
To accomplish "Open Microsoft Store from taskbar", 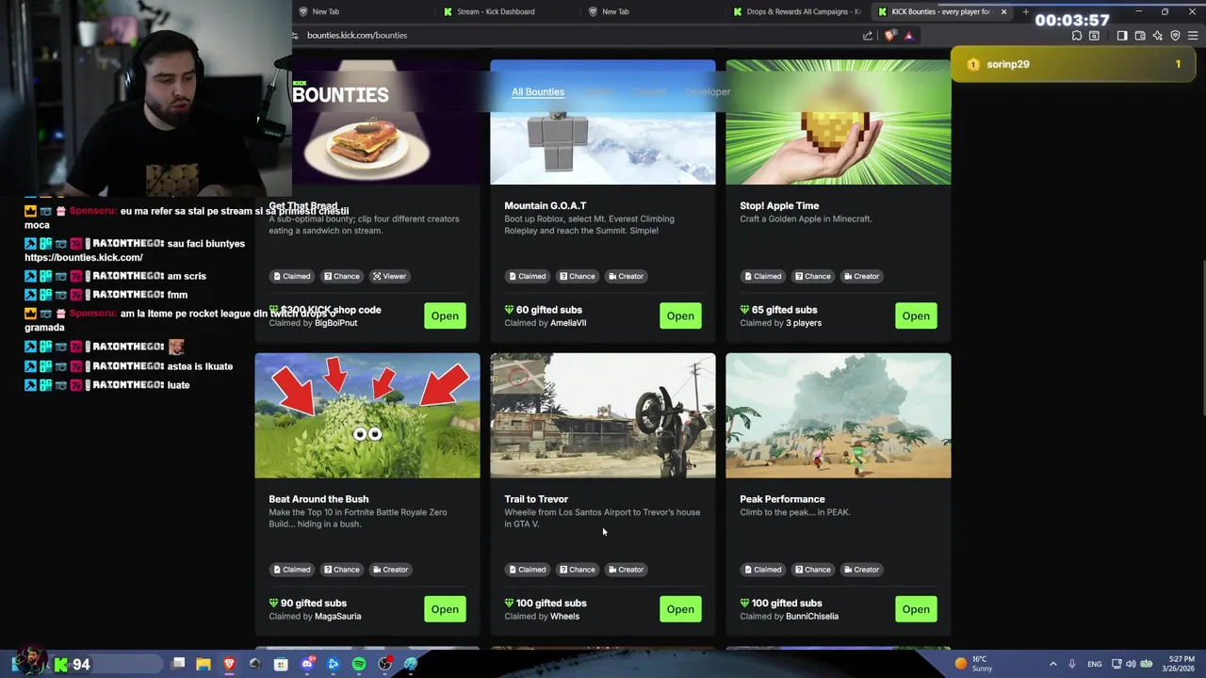I will click(281, 664).
